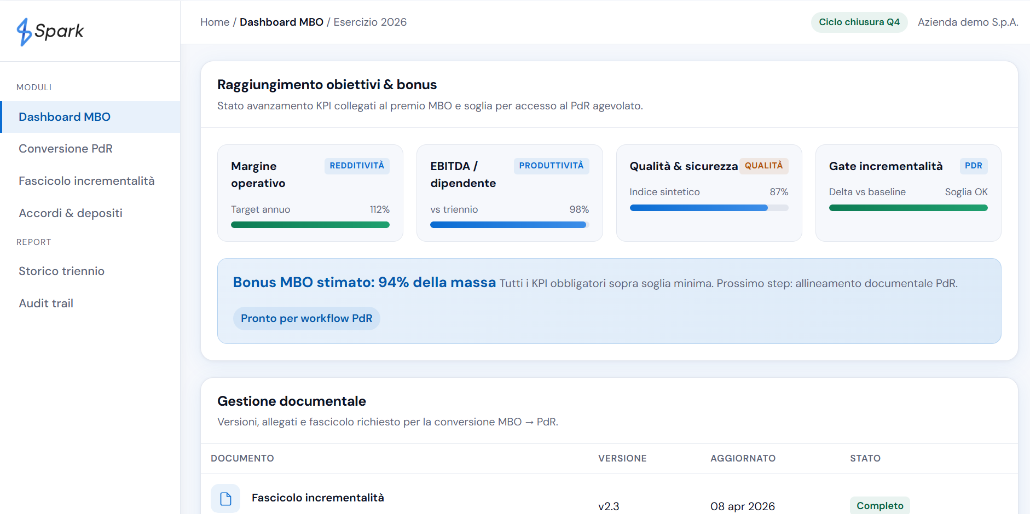Click the PRODUTTIVITÀ tag
The height and width of the screenshot is (514, 1030).
click(x=551, y=166)
